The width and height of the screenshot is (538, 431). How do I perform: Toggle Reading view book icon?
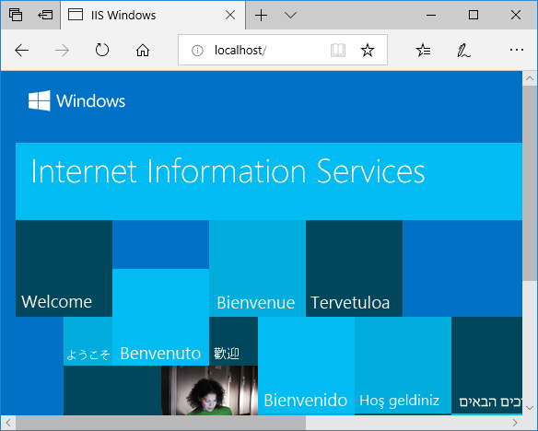338,51
